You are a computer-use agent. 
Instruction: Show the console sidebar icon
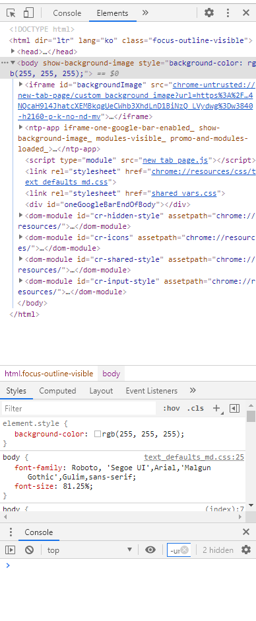click(x=11, y=550)
